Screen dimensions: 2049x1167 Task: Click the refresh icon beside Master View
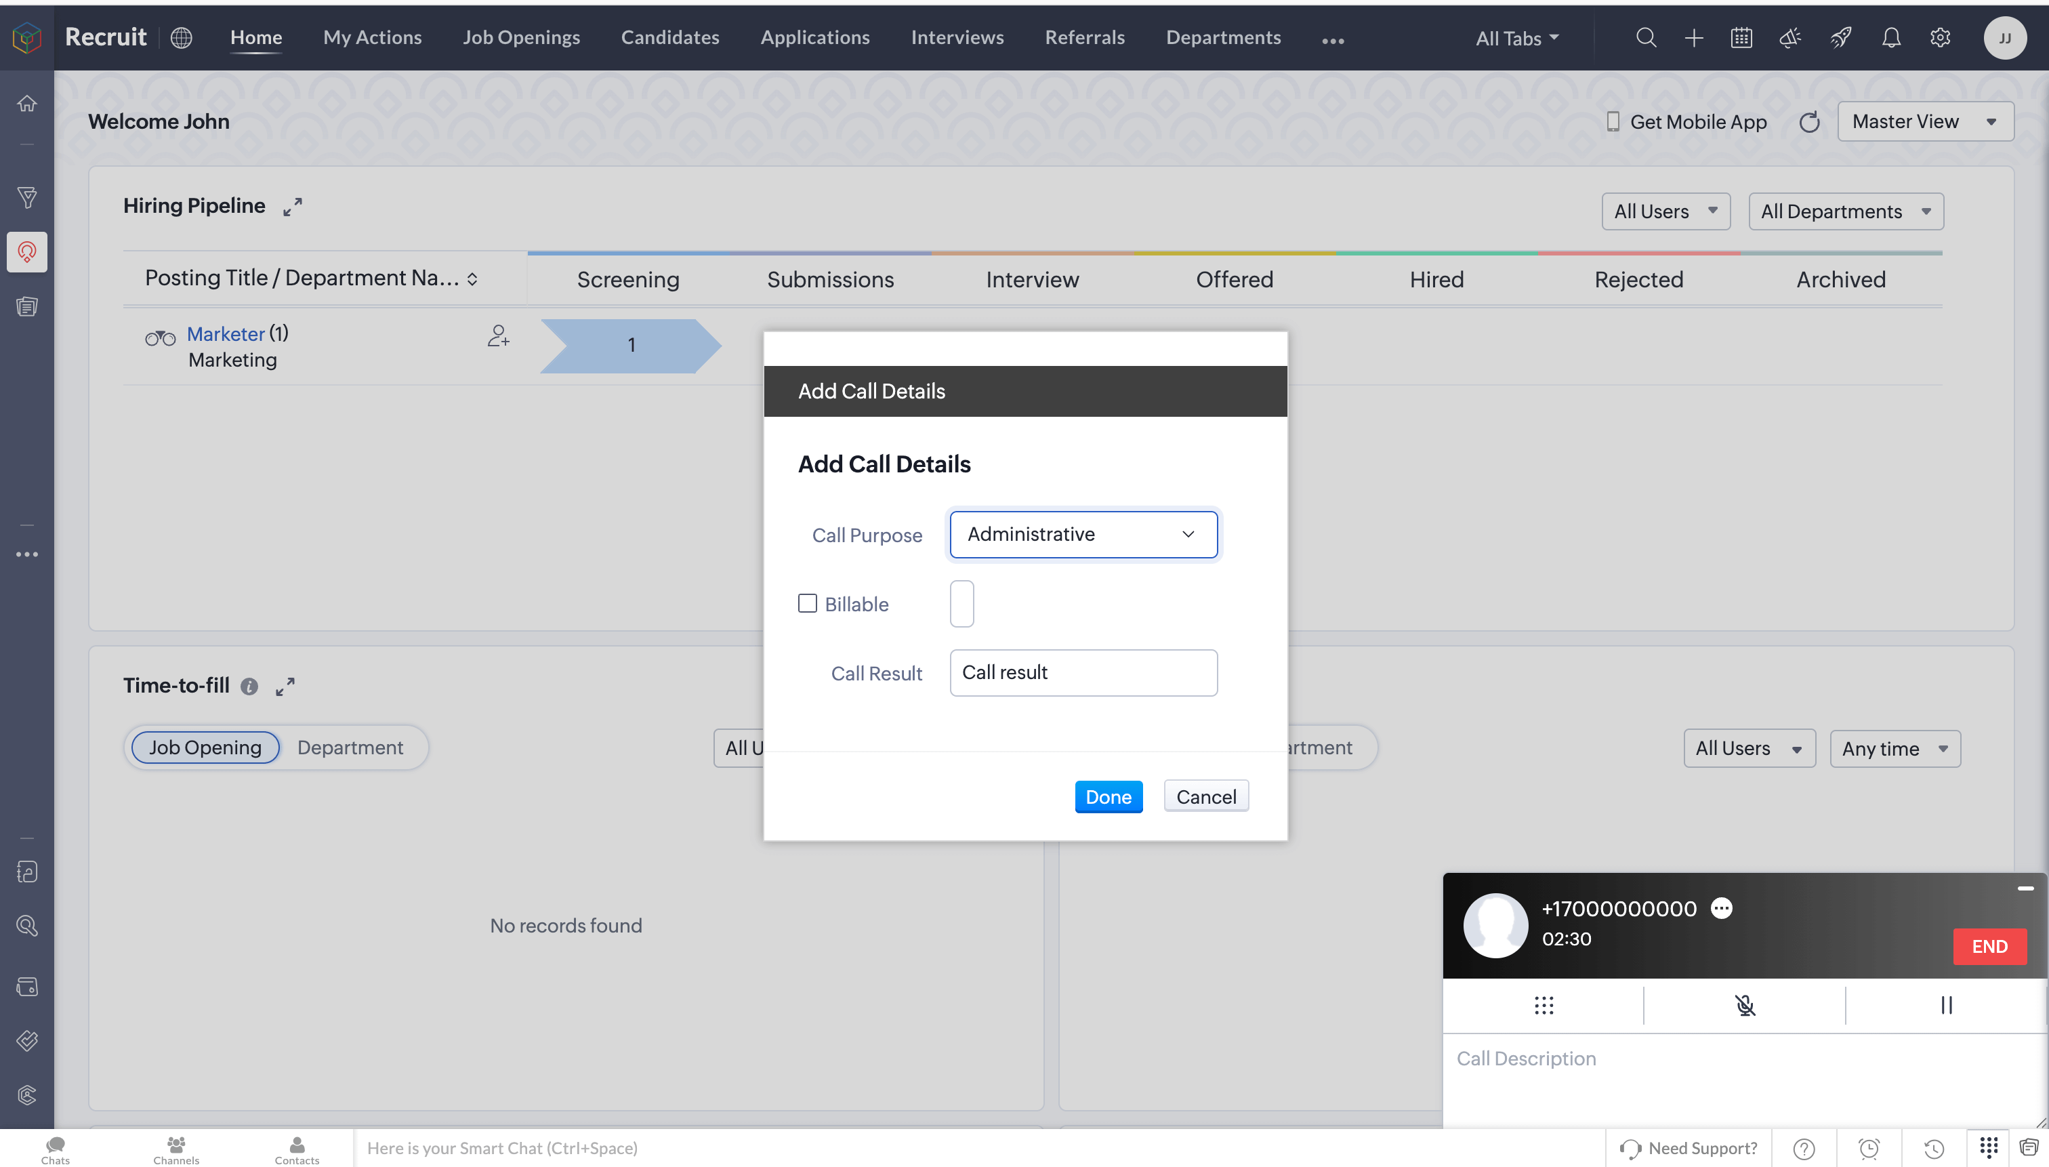[x=1809, y=122]
